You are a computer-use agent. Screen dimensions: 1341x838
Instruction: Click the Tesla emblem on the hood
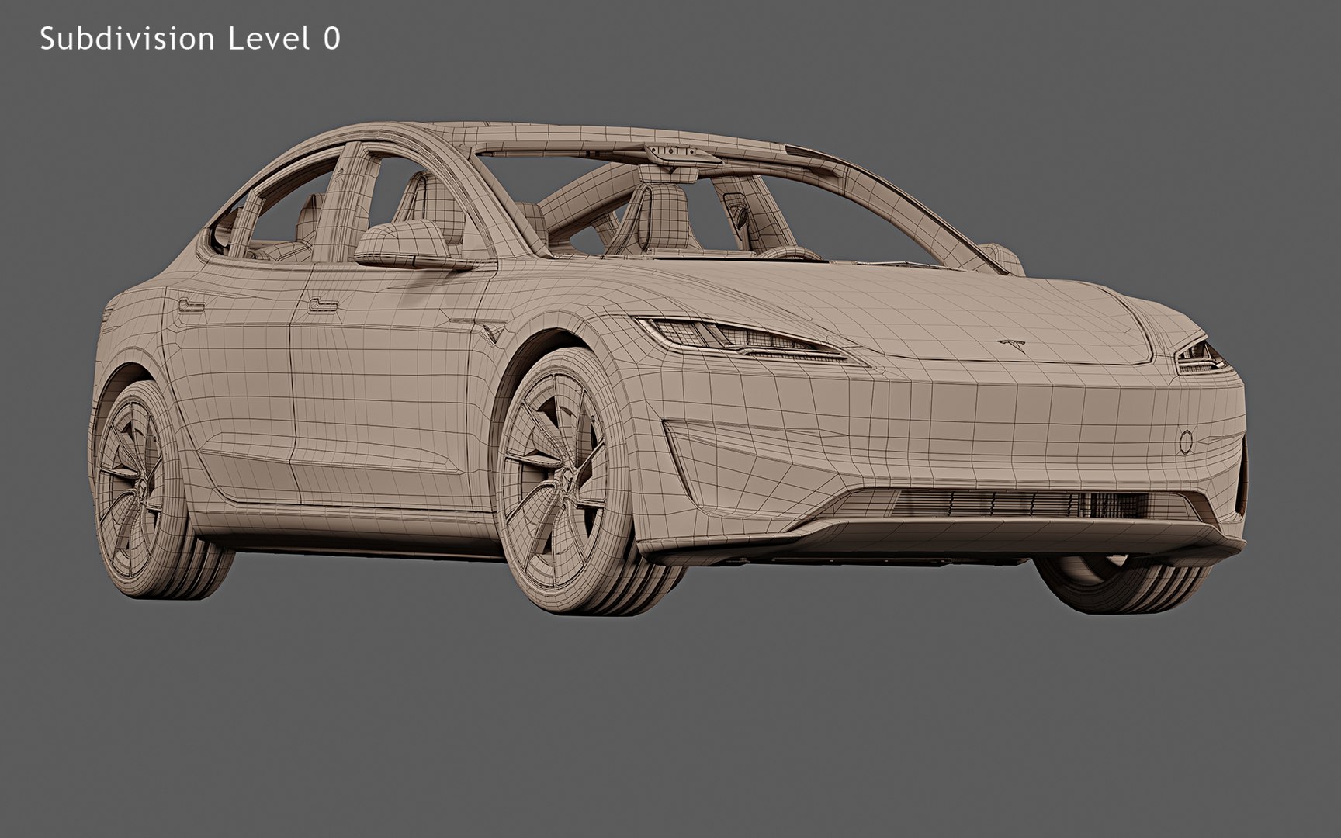1011,344
